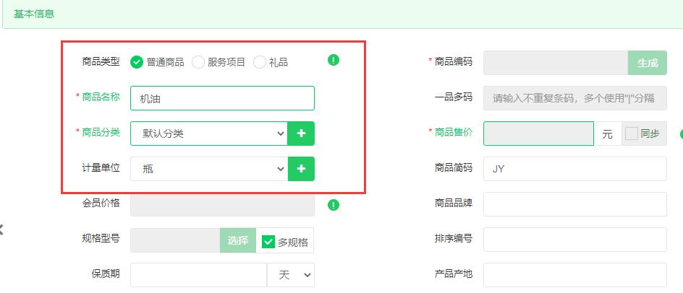The height and width of the screenshot is (293, 683).
Task: Click the 规格型号 label
Action: (x=101, y=237)
